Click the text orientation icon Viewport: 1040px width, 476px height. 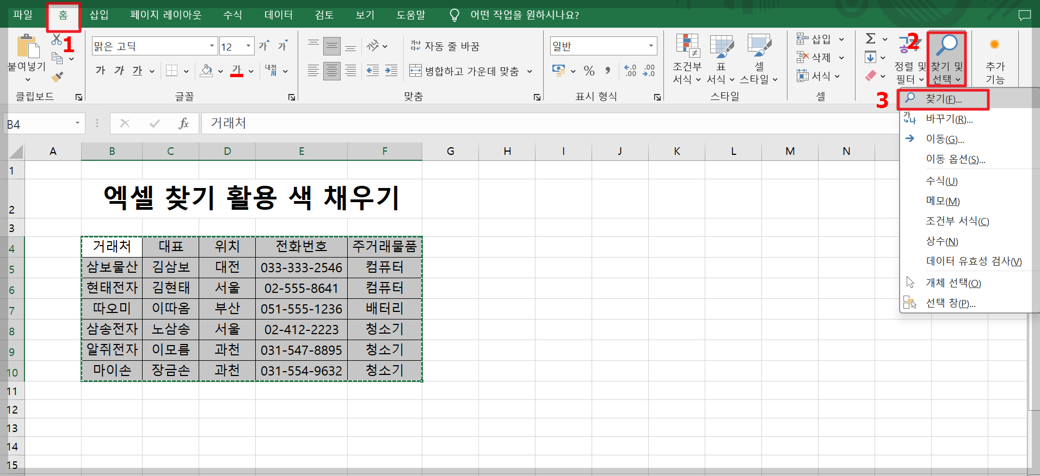pyautogui.click(x=373, y=46)
